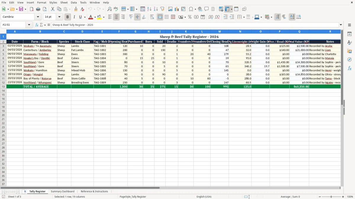
Task: Click the zoom slider handle
Action: [331, 197]
